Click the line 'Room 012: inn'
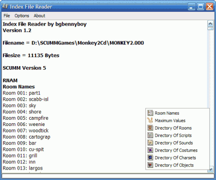 [19, 162]
